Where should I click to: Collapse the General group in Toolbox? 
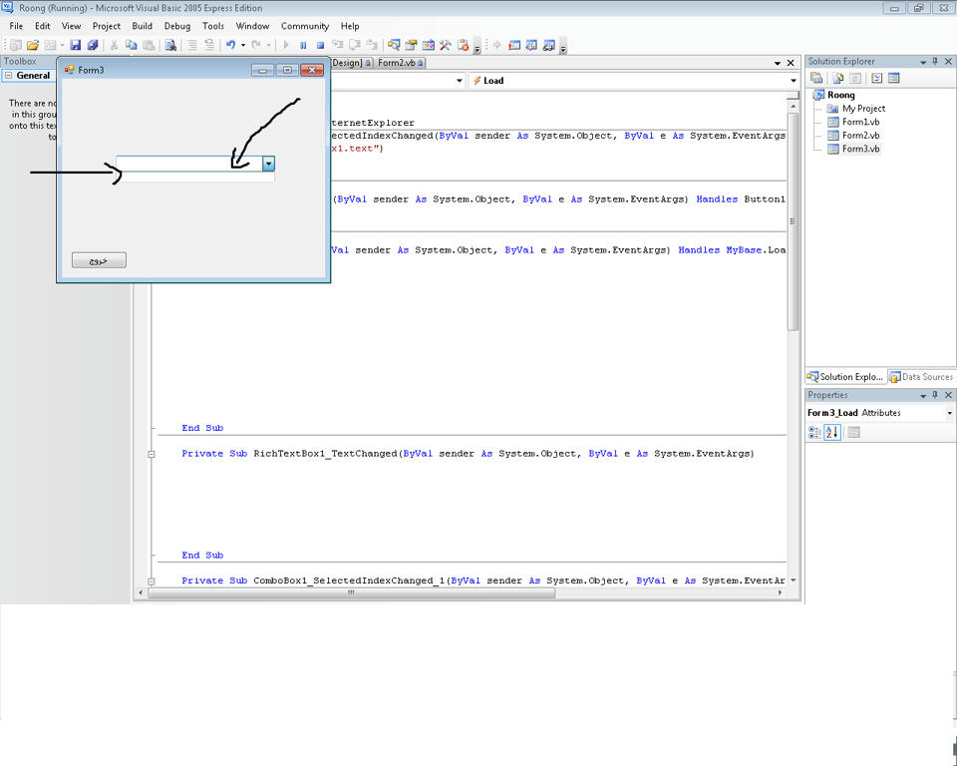(x=9, y=75)
